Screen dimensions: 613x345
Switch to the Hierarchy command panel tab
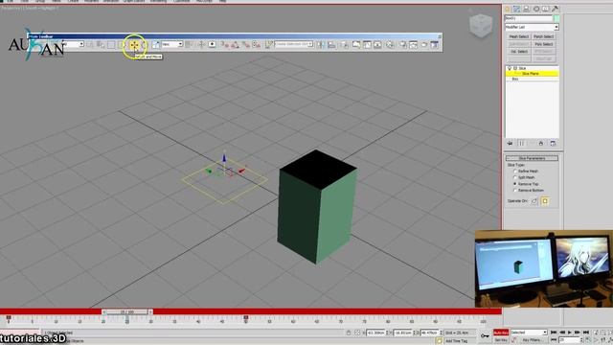(526, 9)
